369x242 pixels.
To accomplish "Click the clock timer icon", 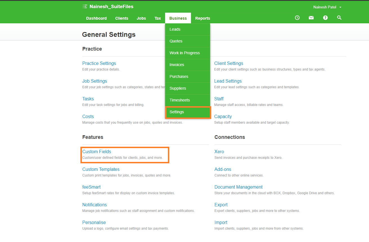I will click(297, 17).
